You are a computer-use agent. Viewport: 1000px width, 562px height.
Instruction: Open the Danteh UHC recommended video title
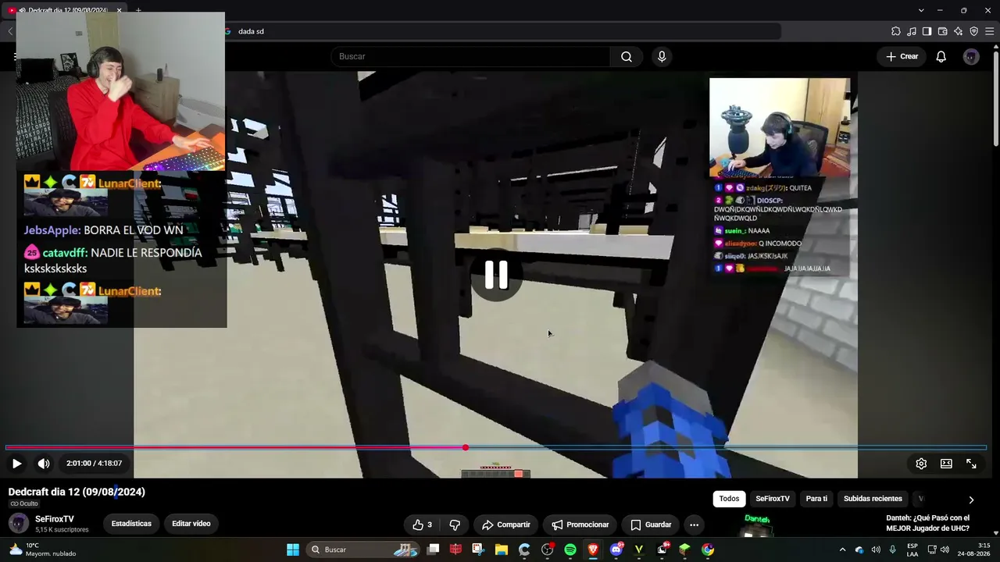(x=928, y=523)
